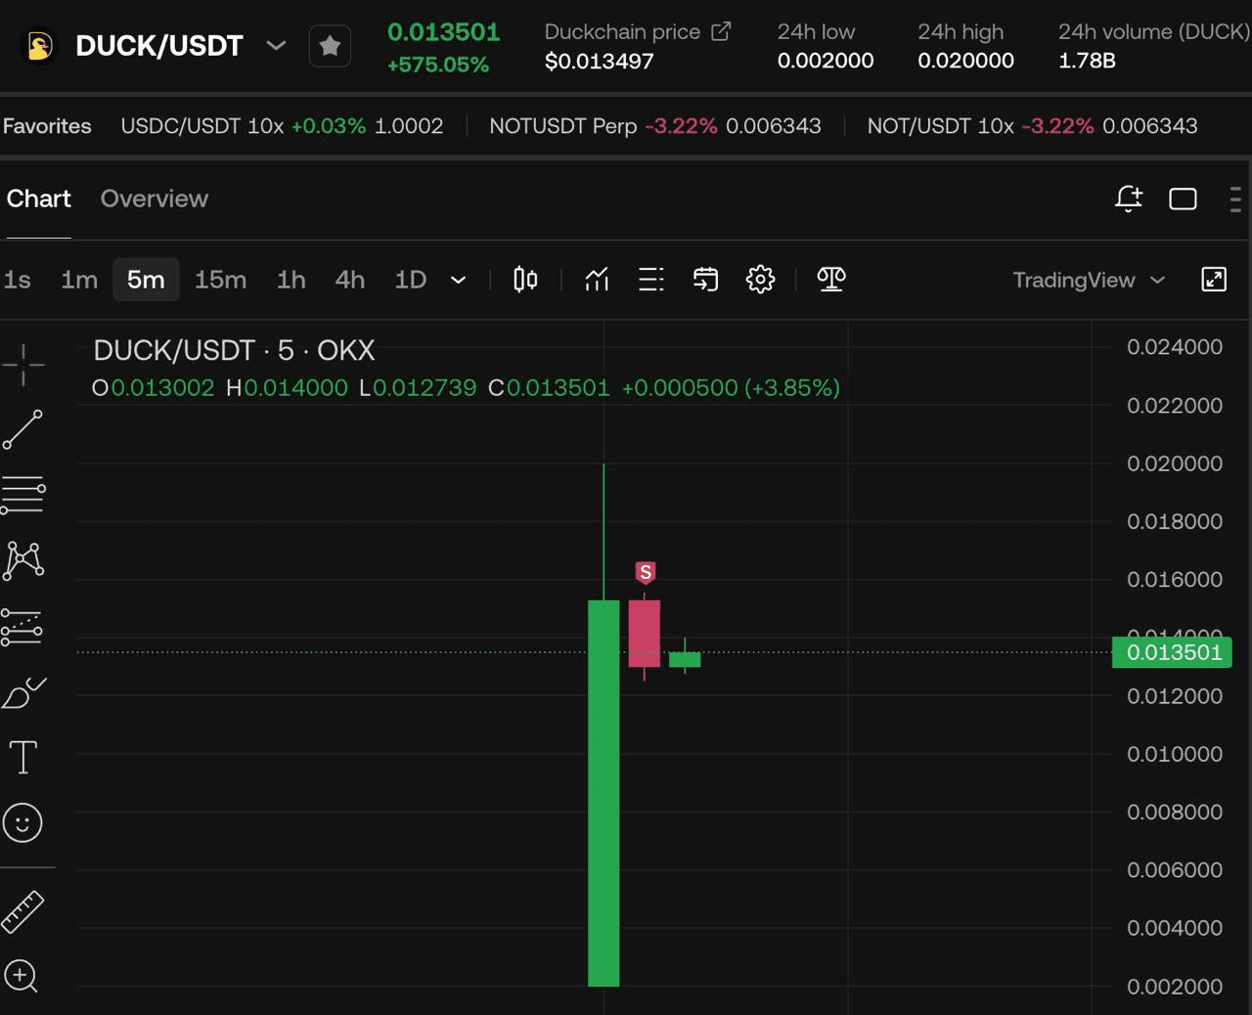Screen dimensions: 1252x1015
Task: Select the horizontal lines Fibonacci tool
Action: (22, 495)
